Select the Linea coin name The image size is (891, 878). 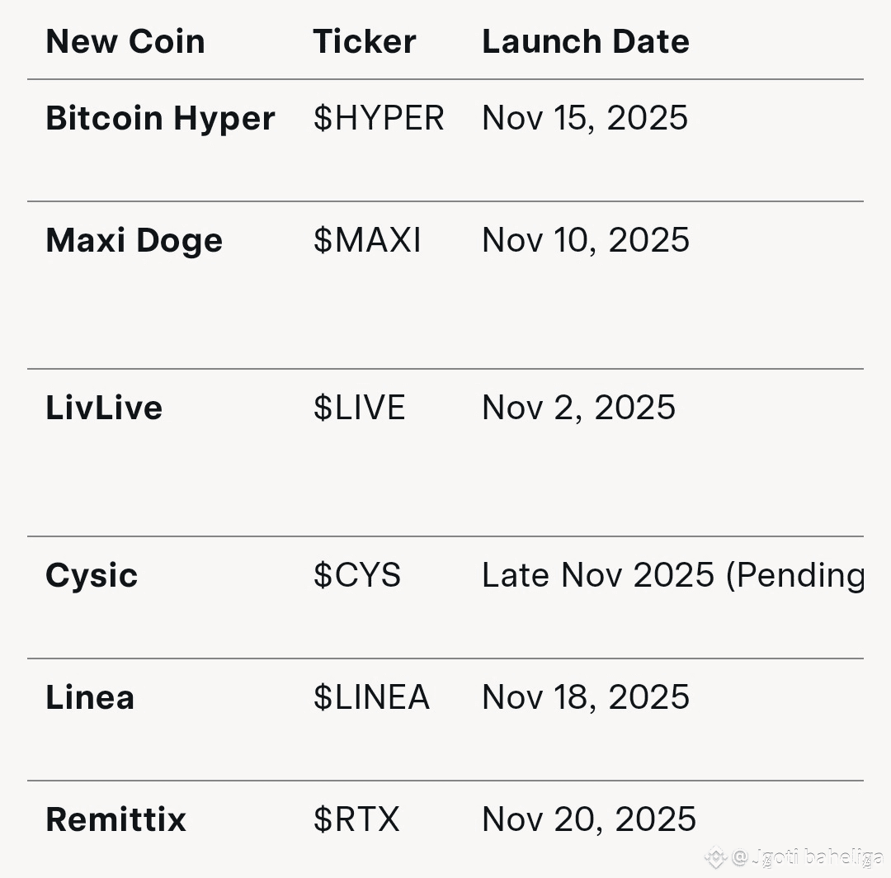(x=89, y=697)
